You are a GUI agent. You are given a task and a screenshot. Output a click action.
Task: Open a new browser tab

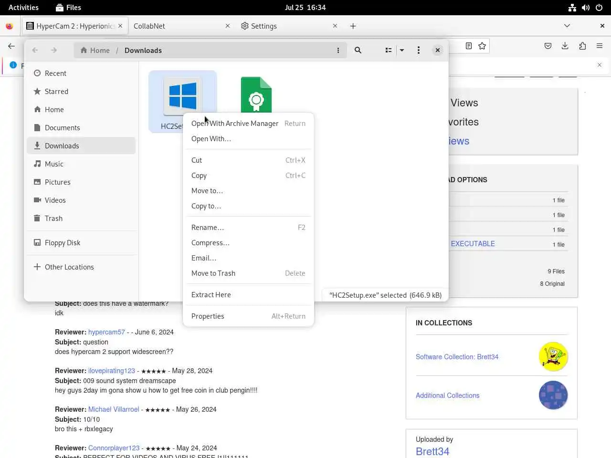pos(353,26)
